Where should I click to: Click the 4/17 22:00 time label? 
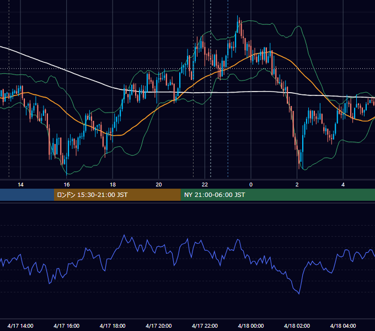click(x=205, y=325)
